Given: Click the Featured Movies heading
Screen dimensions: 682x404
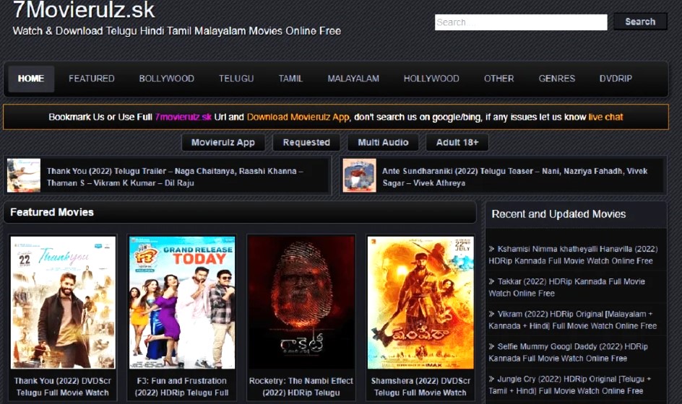Looking at the screenshot, I should point(52,212).
